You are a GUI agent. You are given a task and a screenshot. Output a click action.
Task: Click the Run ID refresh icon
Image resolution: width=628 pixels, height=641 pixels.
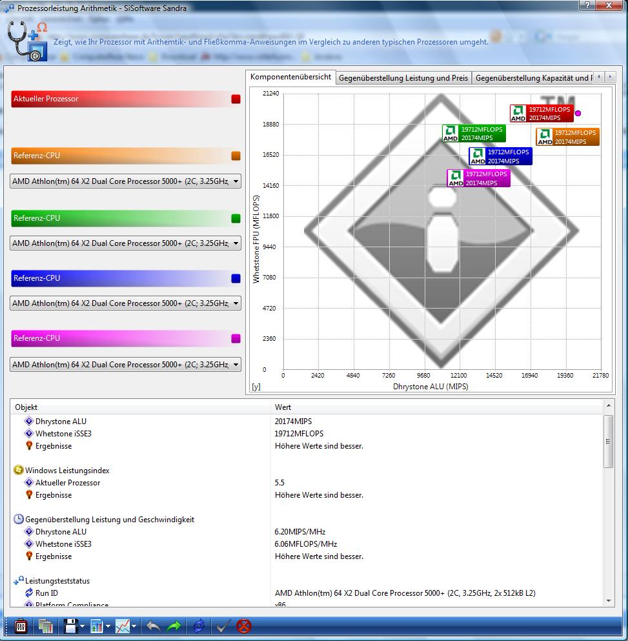click(29, 593)
